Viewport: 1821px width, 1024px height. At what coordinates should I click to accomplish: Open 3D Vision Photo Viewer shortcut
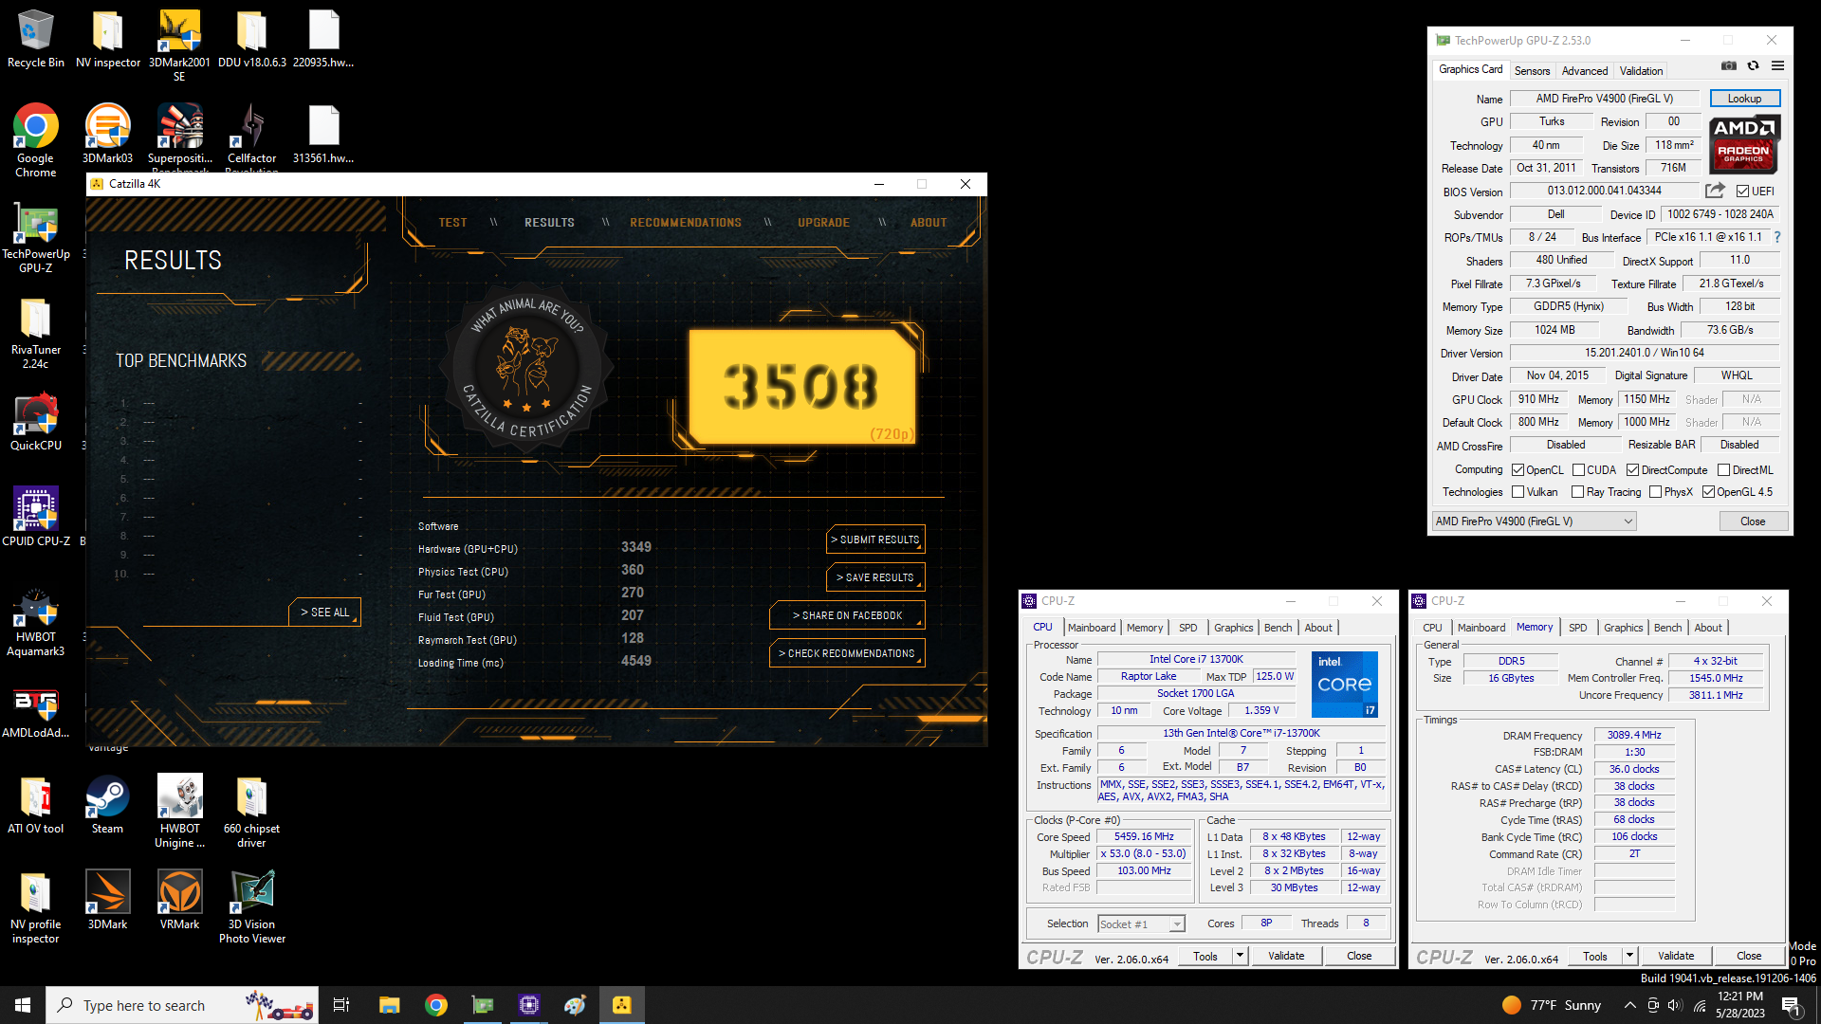pos(251,906)
